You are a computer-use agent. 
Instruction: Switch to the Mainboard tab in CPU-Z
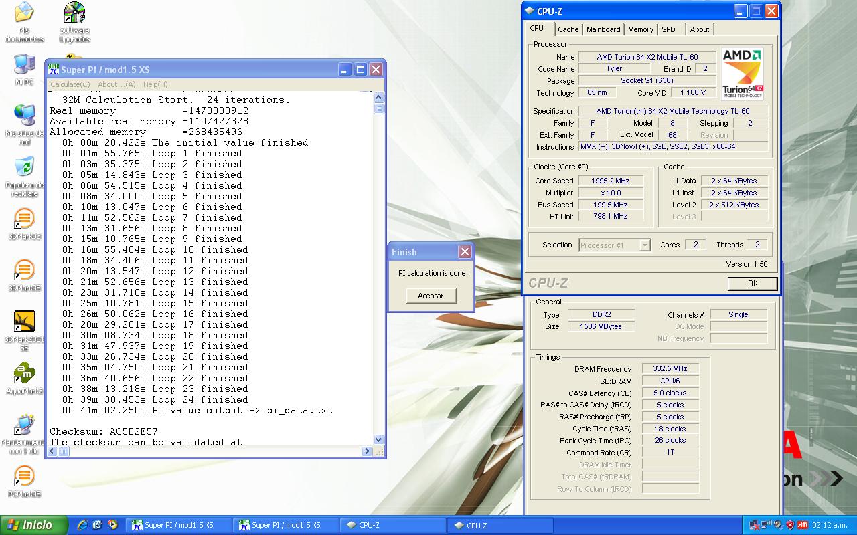[x=603, y=29]
